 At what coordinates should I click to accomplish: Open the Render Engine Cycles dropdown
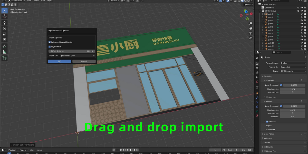click(x=293, y=63)
